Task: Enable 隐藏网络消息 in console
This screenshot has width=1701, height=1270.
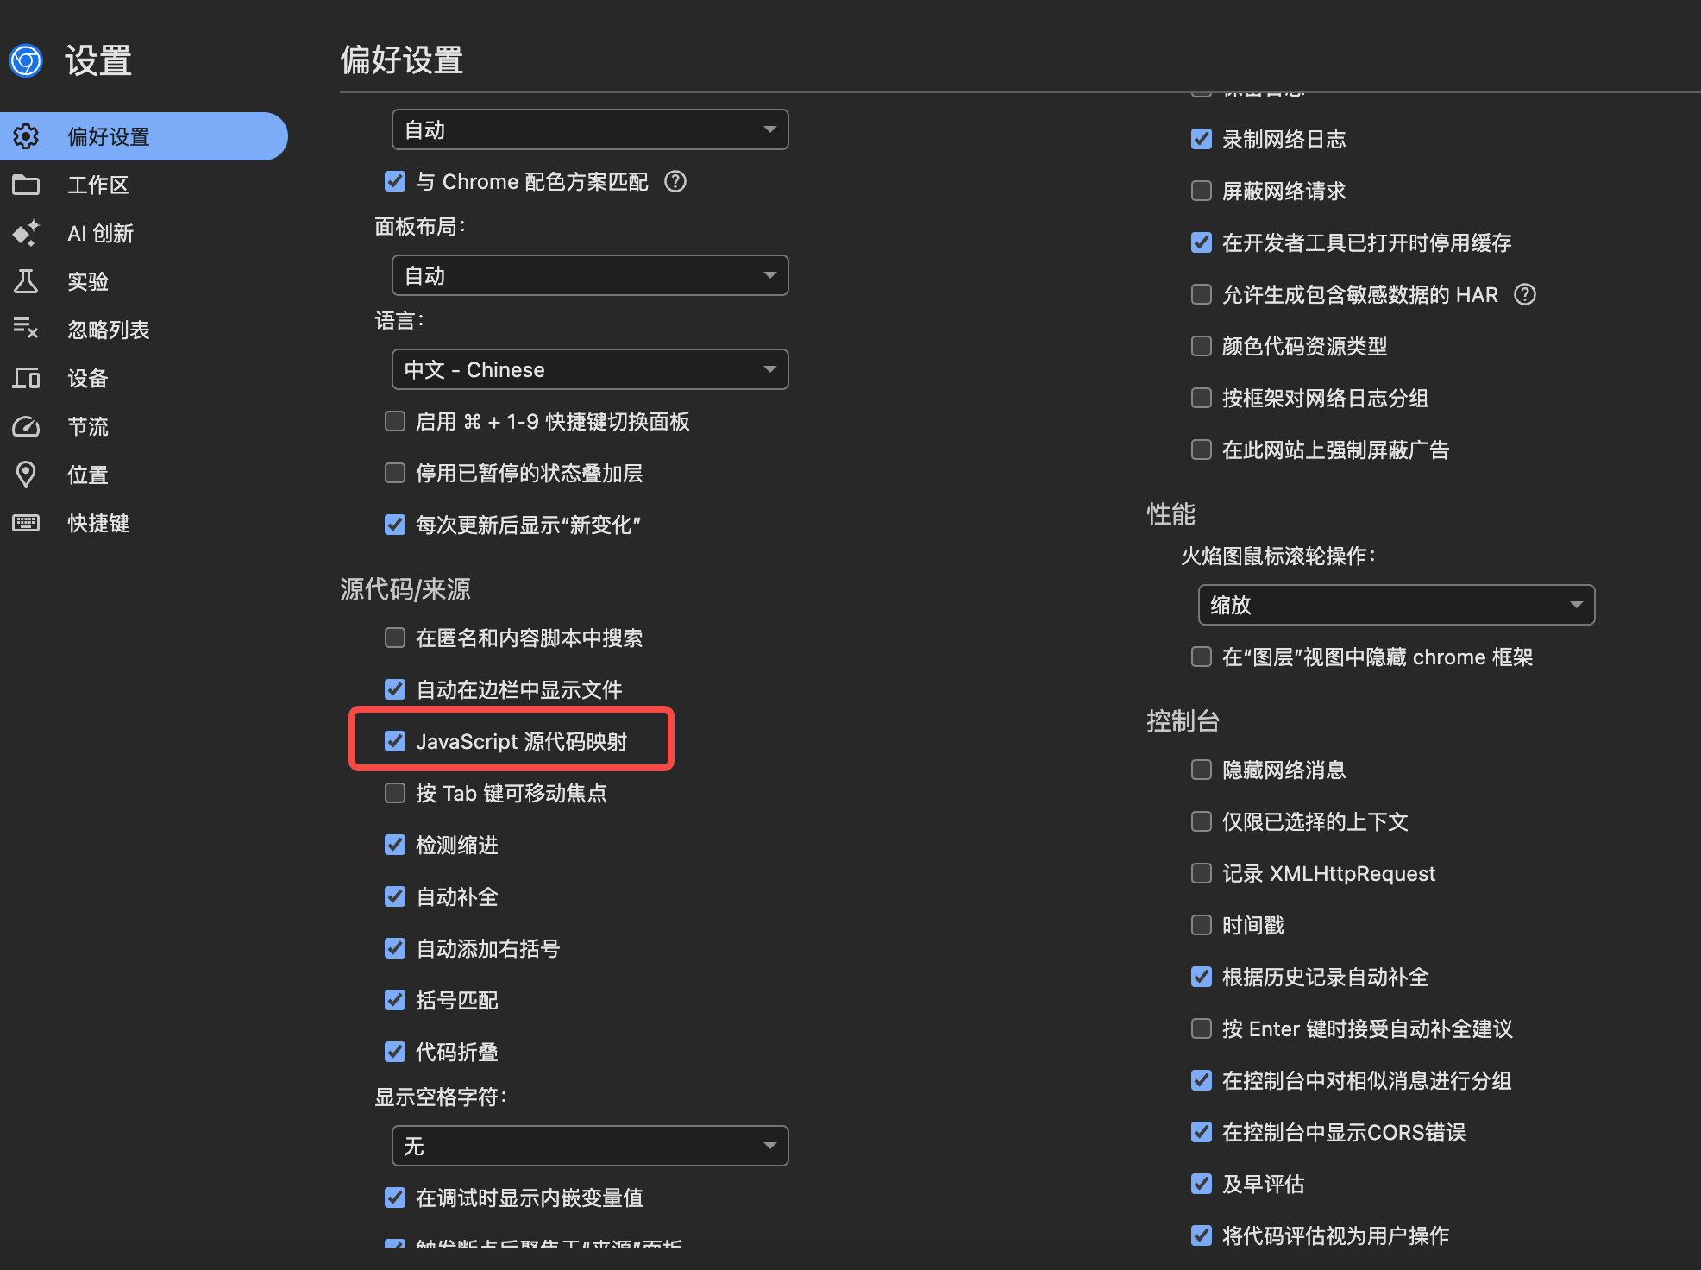Action: [x=1202, y=770]
